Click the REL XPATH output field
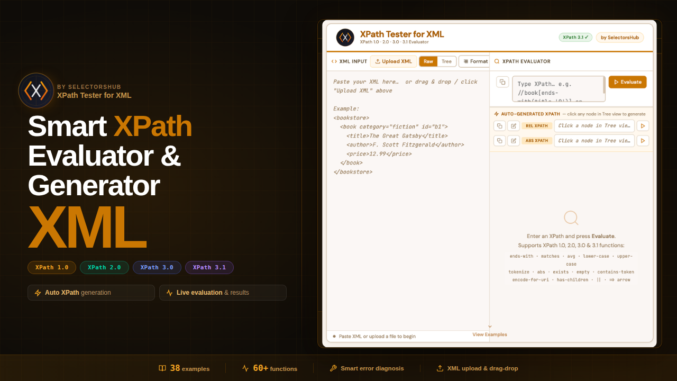 593,126
